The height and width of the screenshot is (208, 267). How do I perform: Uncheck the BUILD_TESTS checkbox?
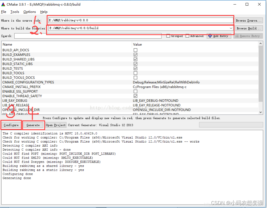(135, 69)
